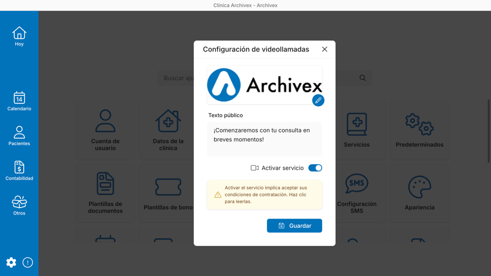
Task: Click the alert info icon in sidebar
Action: (x=27, y=262)
